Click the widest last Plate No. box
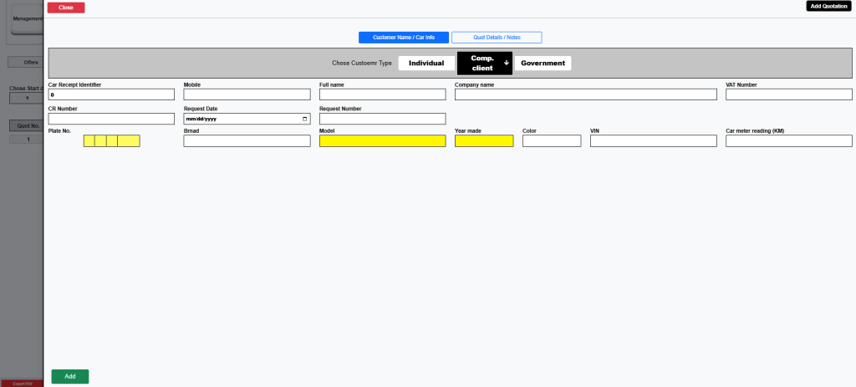856x387 pixels. (x=128, y=140)
